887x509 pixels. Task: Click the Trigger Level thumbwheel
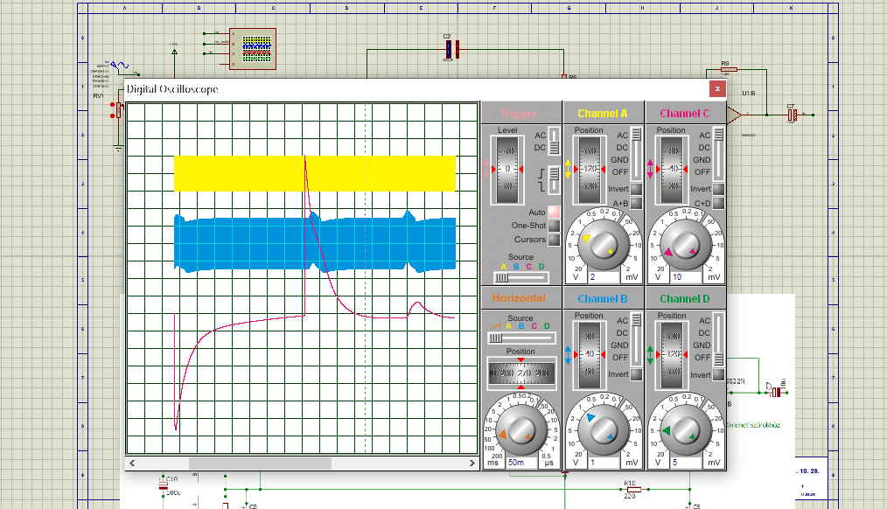[x=507, y=169]
